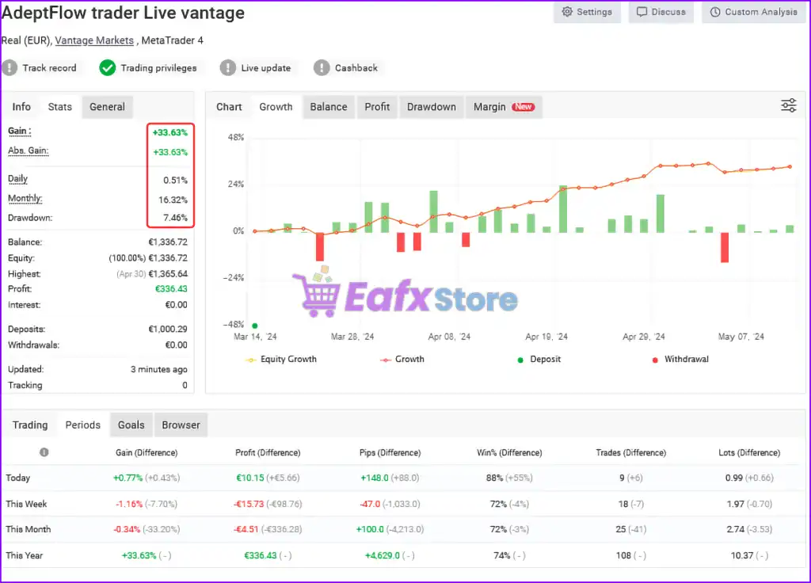The width and height of the screenshot is (811, 583).
Task: Select the This Year row label
Action: tap(25, 555)
